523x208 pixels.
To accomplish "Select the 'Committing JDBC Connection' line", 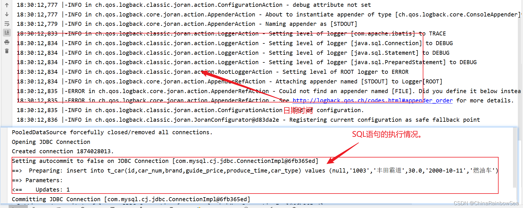I will tap(131, 199).
